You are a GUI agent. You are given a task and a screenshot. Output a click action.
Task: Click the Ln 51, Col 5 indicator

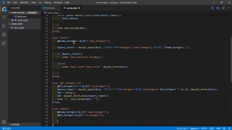click(x=182, y=129)
